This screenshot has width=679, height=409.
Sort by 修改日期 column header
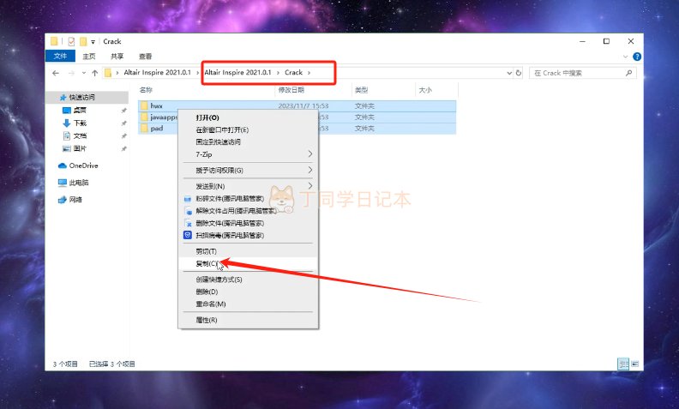click(291, 90)
